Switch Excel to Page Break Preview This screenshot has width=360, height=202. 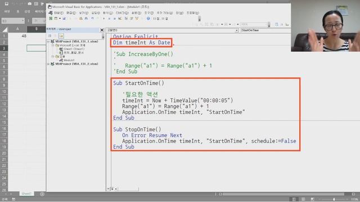click(x=313, y=199)
